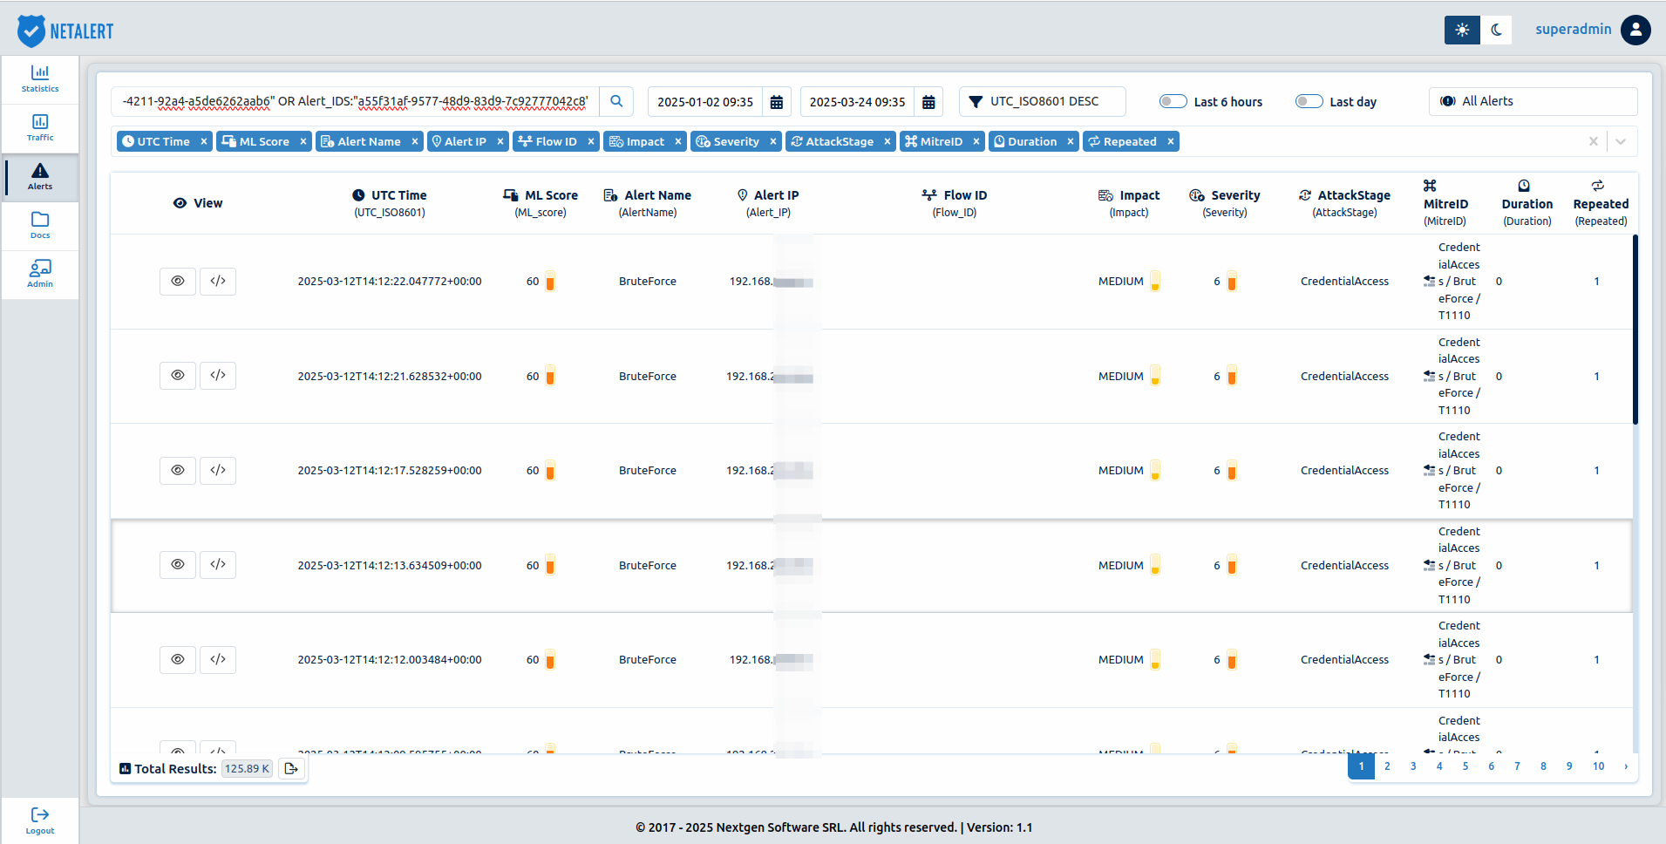Image resolution: width=1666 pixels, height=844 pixels.
Task: Clear all selected column tags
Action: pos(1594,141)
